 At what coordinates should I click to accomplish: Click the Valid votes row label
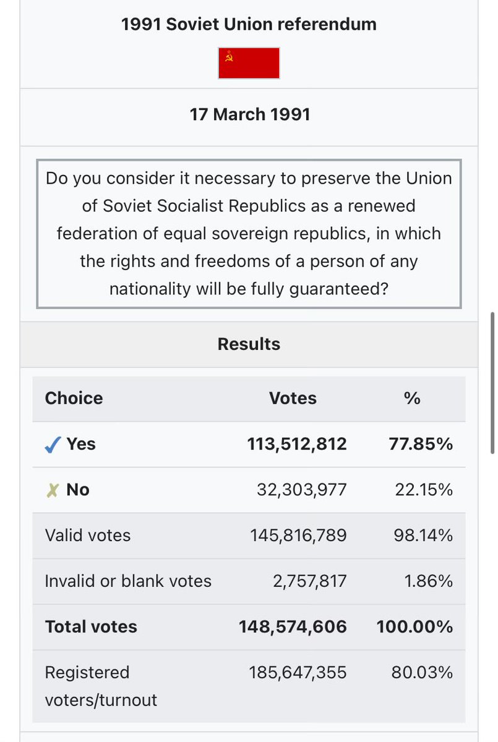click(x=88, y=535)
